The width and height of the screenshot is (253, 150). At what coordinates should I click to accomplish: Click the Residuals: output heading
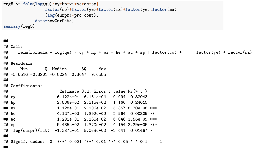pyautogui.click(x=23, y=63)
